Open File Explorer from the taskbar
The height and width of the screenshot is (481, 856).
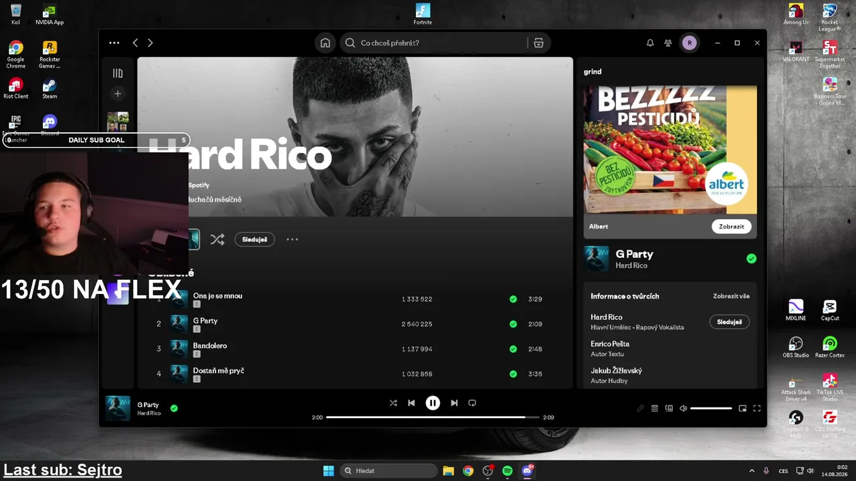[449, 471]
